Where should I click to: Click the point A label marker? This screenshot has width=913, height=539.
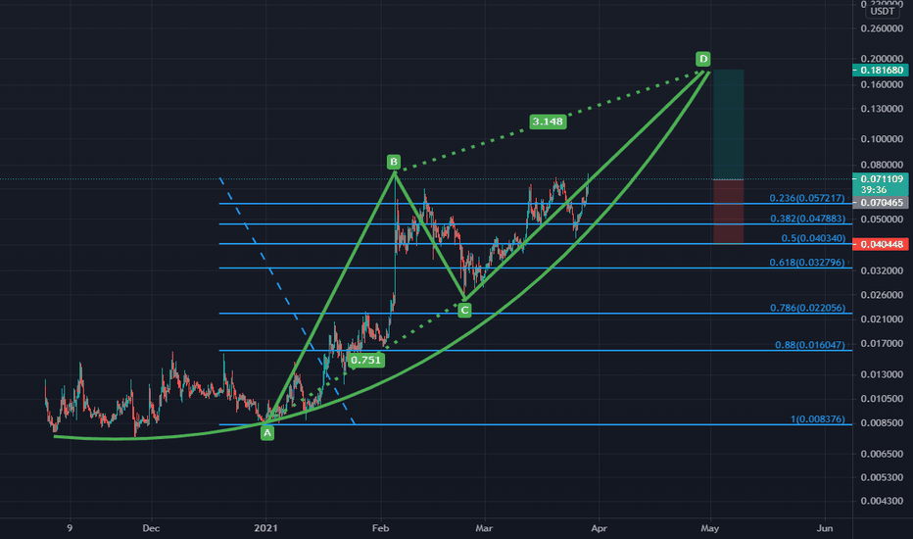[266, 432]
